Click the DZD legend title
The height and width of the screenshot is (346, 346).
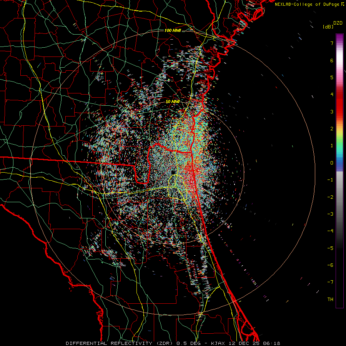[x=338, y=23]
